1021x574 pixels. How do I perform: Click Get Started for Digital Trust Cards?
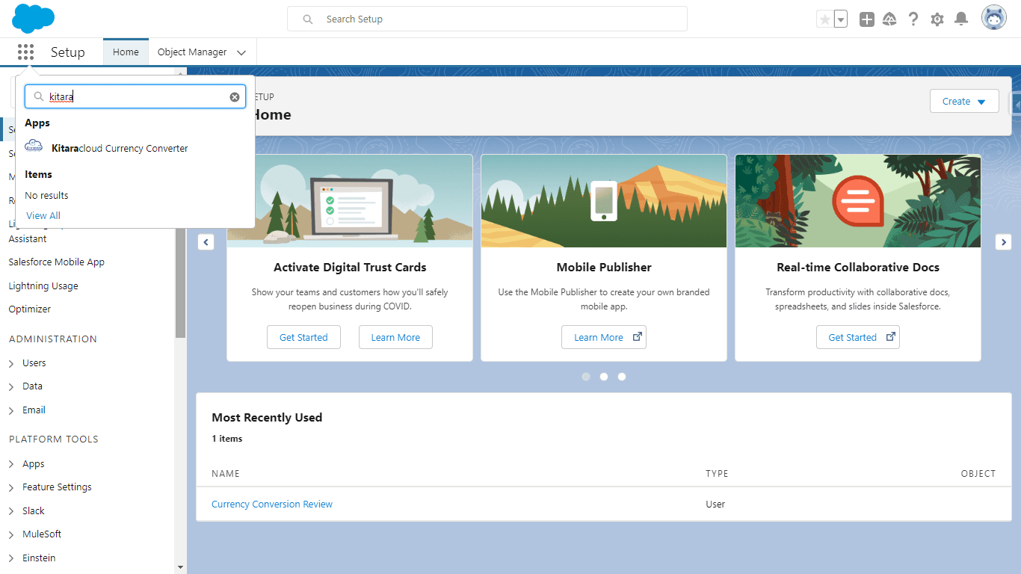(x=303, y=337)
